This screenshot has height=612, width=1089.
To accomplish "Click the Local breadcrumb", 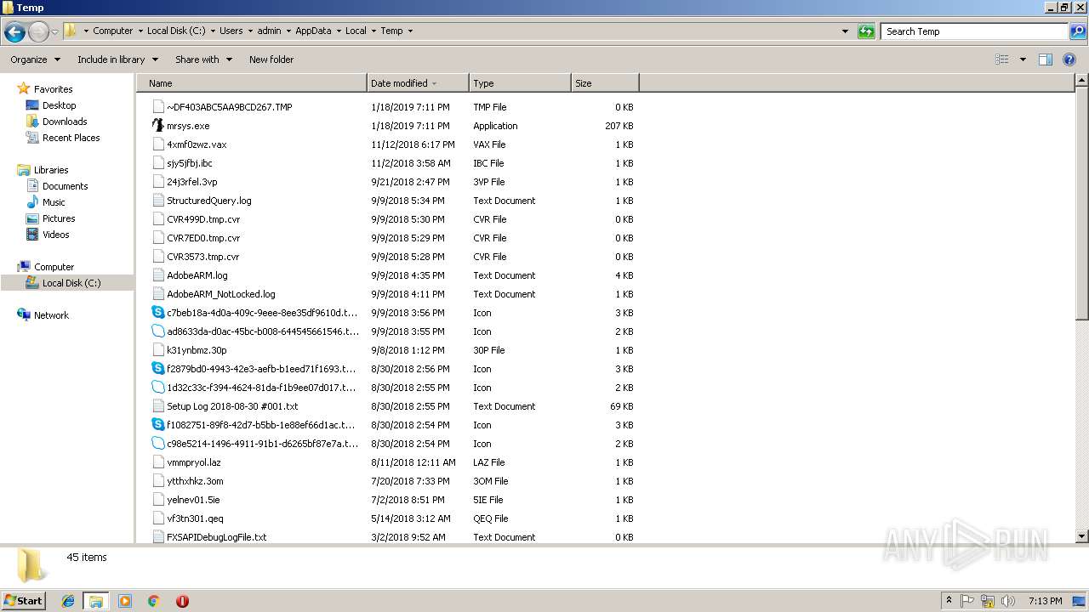I will click(x=356, y=31).
